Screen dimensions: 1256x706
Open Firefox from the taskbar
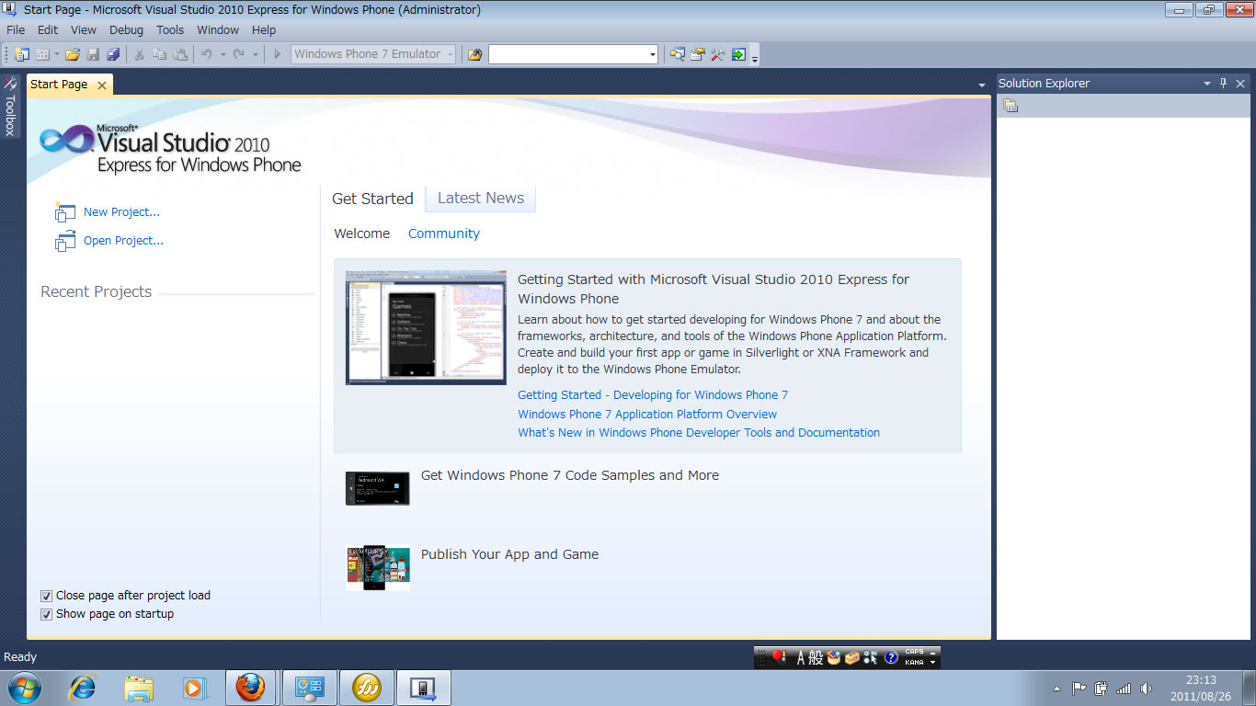(x=250, y=688)
